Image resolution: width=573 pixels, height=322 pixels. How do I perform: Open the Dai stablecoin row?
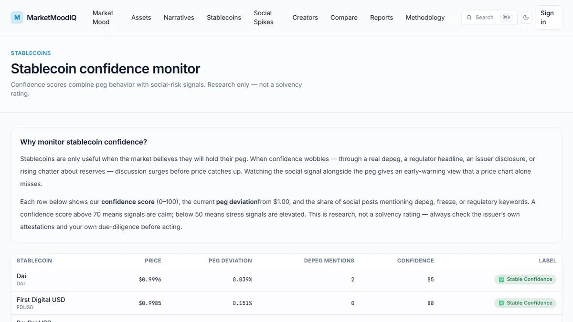coord(286,280)
